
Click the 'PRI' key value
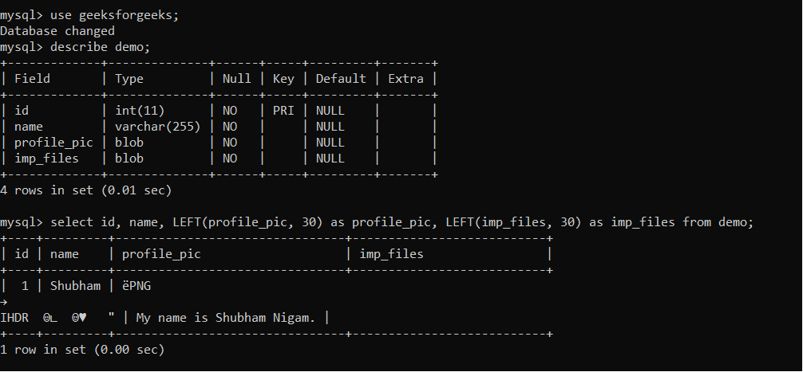click(283, 111)
